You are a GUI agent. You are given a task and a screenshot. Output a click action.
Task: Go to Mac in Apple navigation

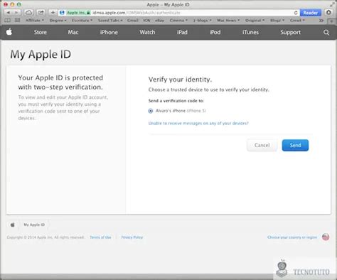tap(73, 32)
